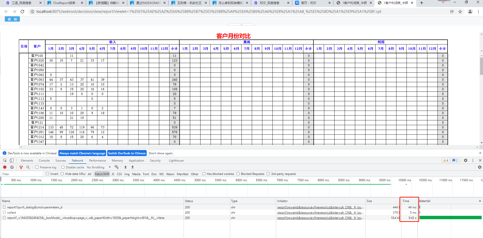The image size is (483, 238).
Task: Click Switch DevTools to Chinese button
Action: click(127, 153)
